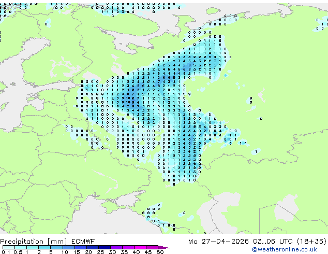Click the legend swatch for 0.1 to 0.5 mm

pos(9,247)
